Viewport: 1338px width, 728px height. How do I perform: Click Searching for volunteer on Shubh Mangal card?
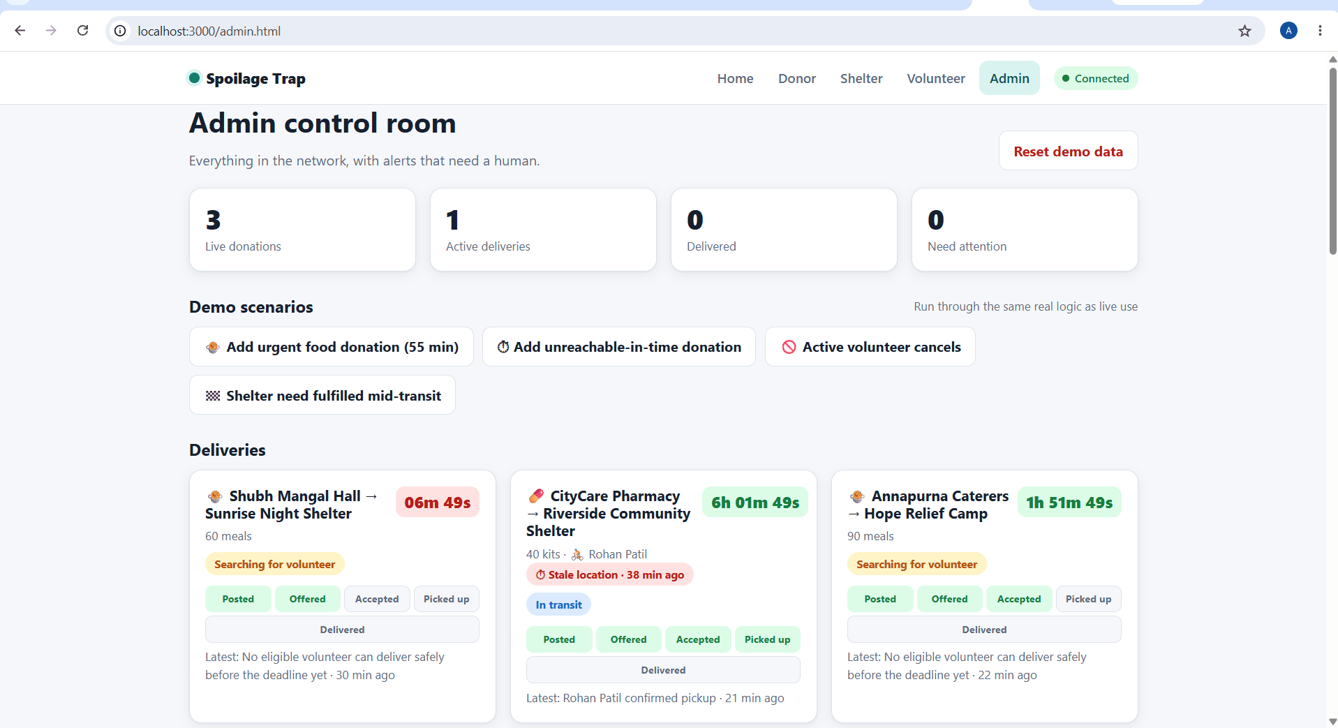[x=275, y=564]
